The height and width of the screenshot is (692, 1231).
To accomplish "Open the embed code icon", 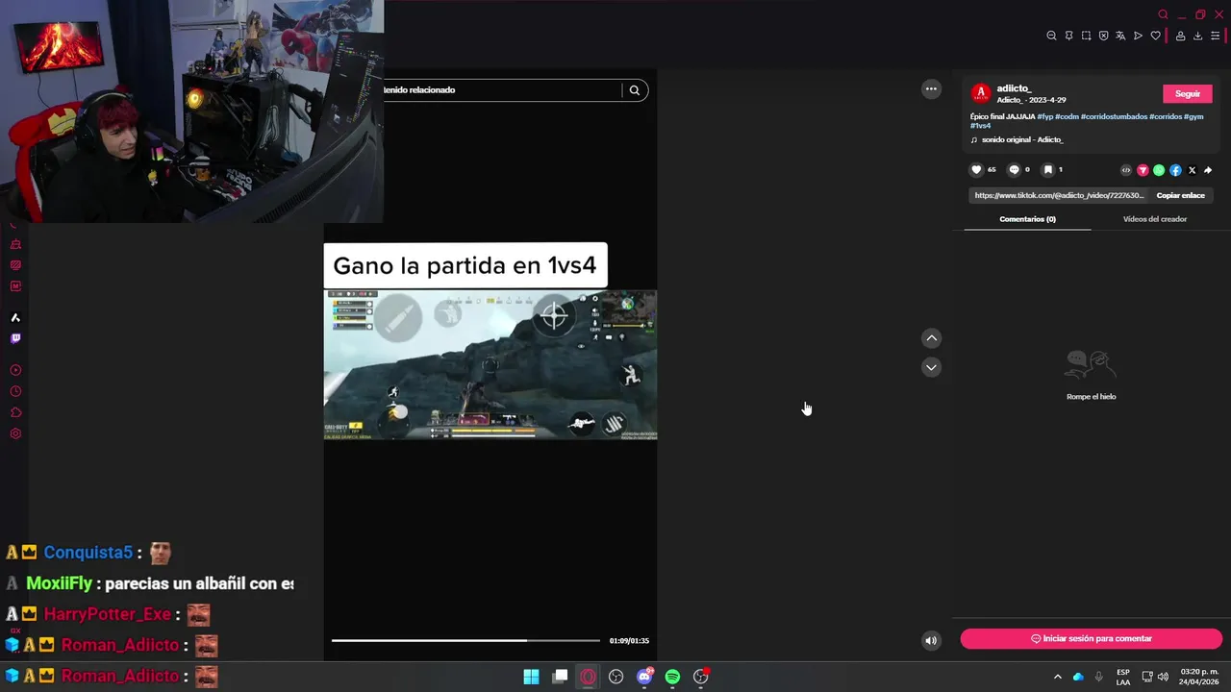I will click(1126, 170).
